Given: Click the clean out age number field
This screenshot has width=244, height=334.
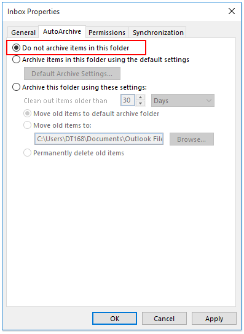Looking at the screenshot, I should 128,100.
